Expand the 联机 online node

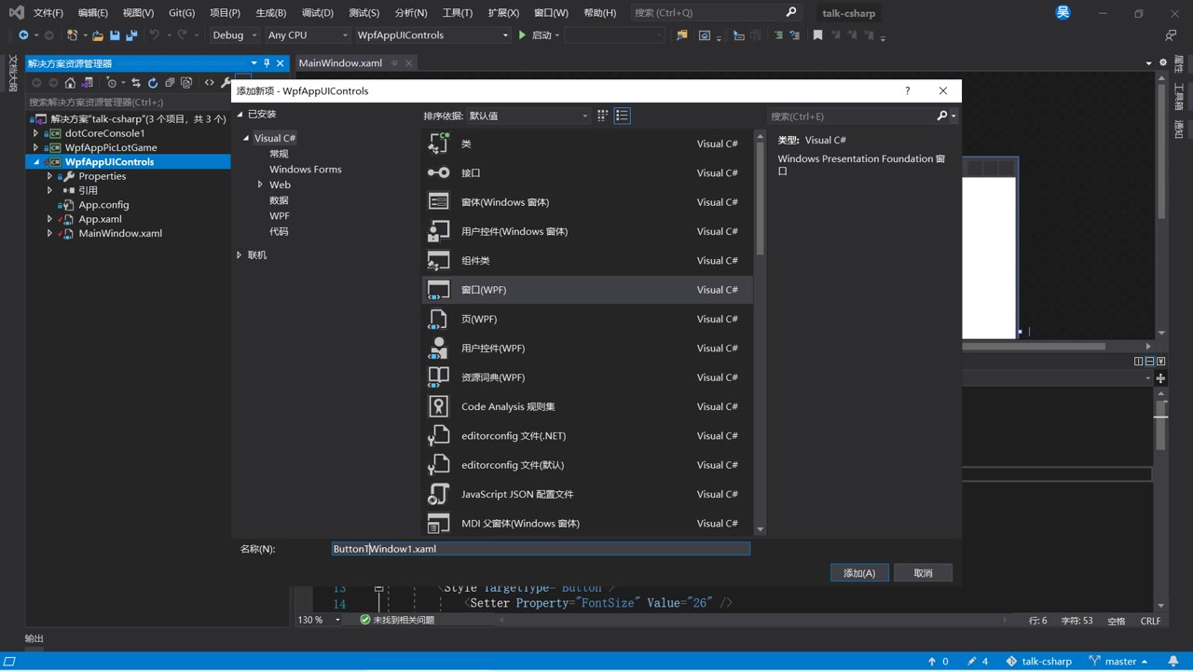tap(240, 254)
